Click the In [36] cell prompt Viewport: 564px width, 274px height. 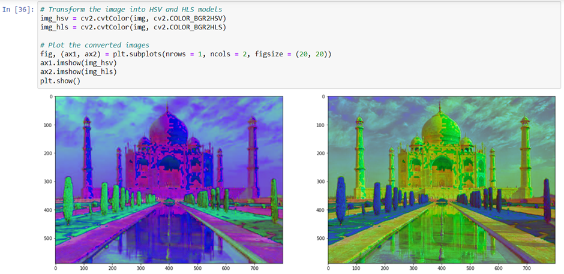pos(19,10)
